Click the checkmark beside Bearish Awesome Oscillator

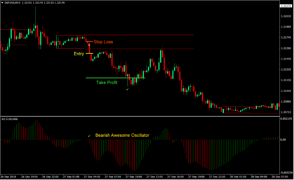coord(89,136)
